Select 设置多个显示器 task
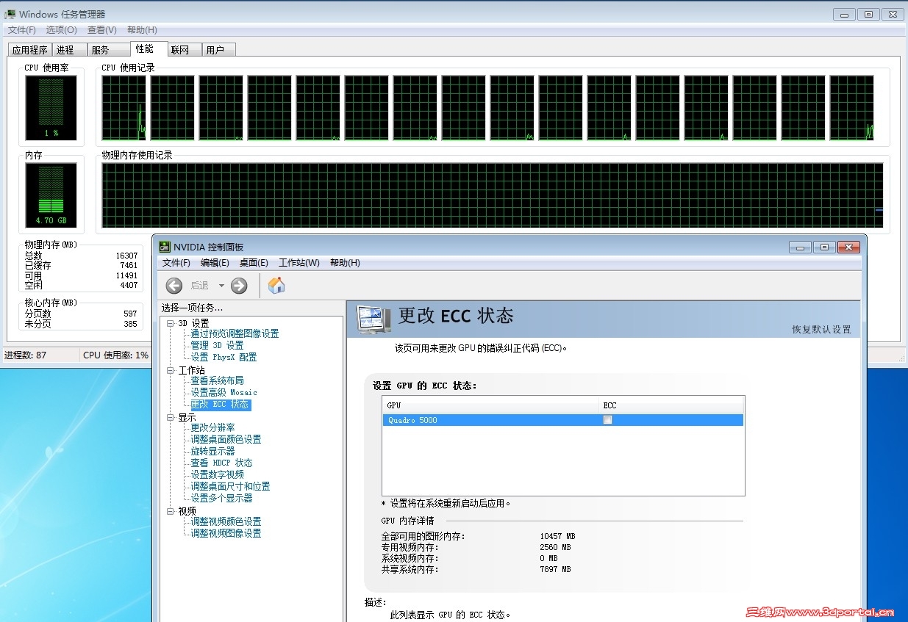Image resolution: width=908 pixels, height=622 pixels. (221, 498)
